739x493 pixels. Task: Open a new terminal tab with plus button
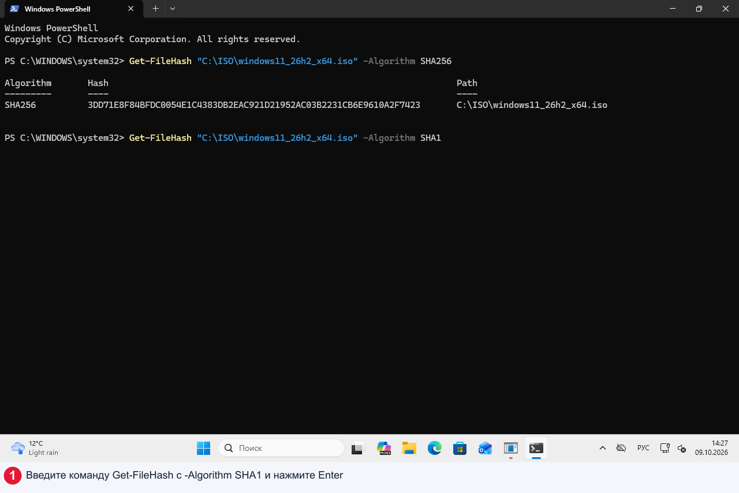(x=155, y=9)
